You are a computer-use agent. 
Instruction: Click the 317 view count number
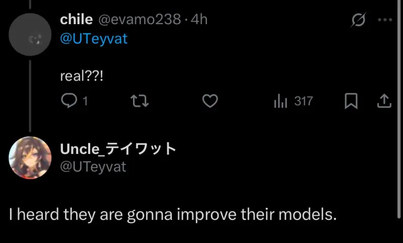point(303,102)
